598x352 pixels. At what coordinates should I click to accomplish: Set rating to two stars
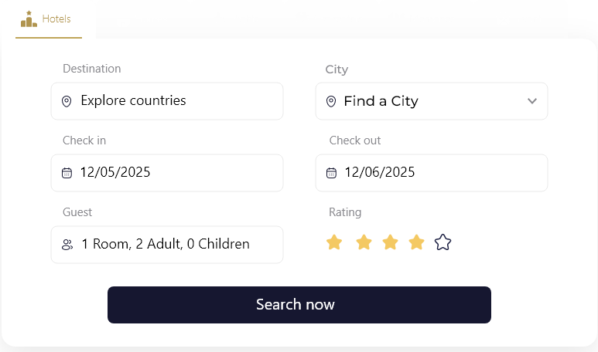pos(364,243)
